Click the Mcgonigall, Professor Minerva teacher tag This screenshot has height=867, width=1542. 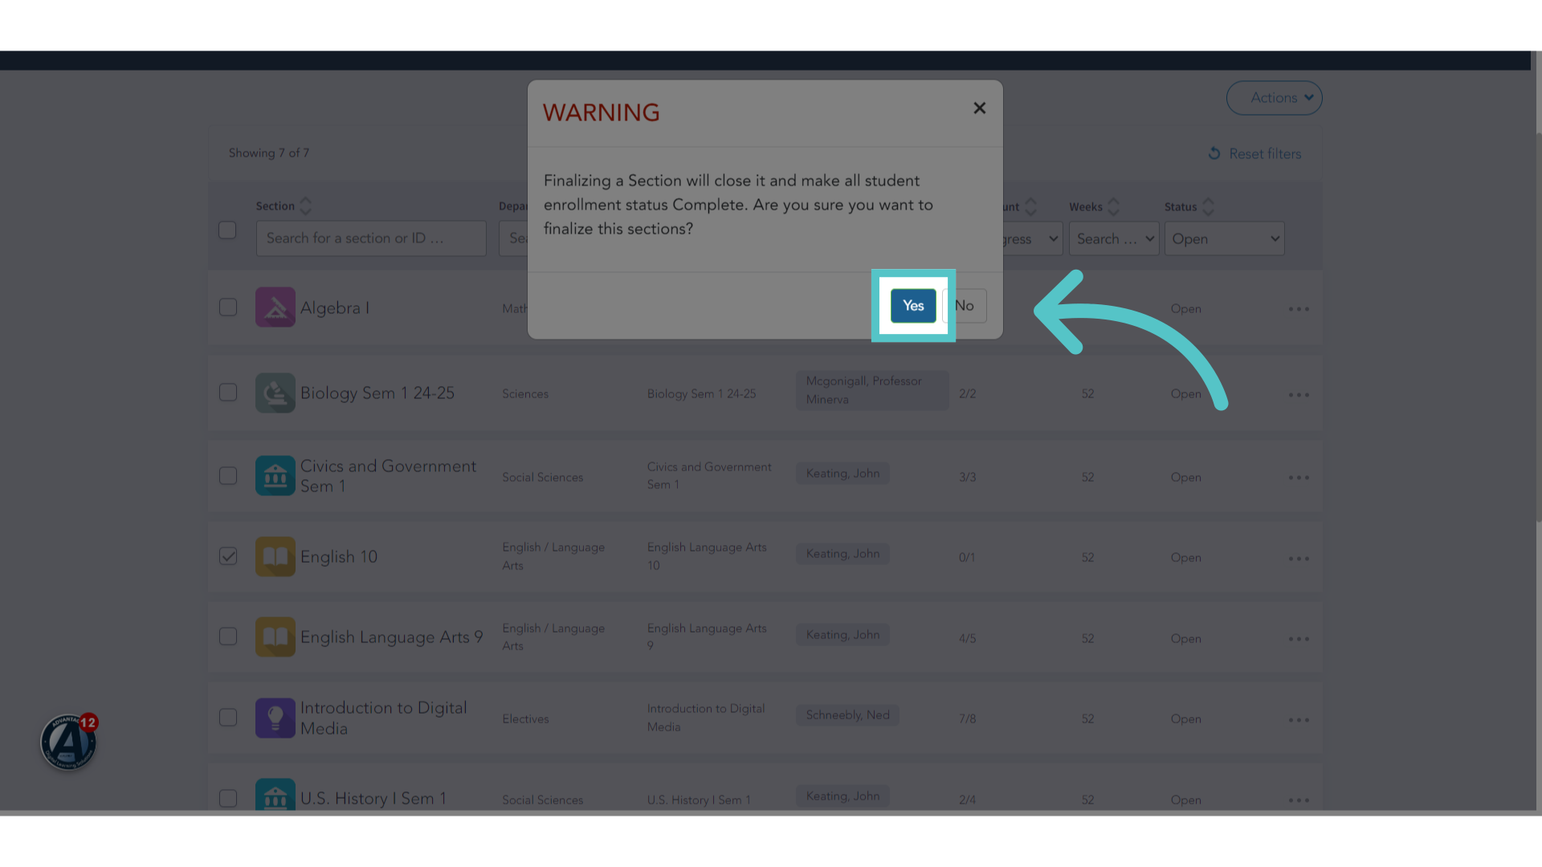tap(872, 390)
